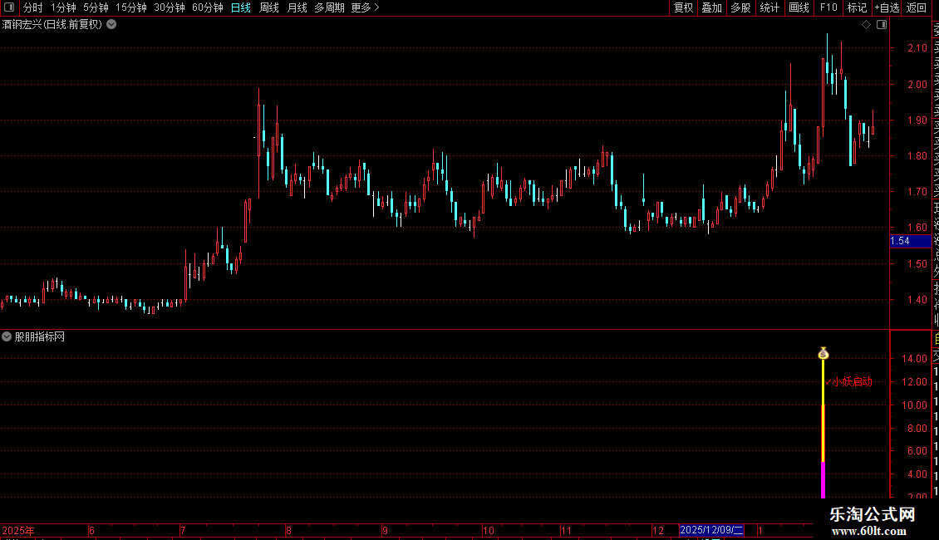The width and height of the screenshot is (939, 540).
Task: Click the yellow indicator signal bar
Action: (823, 410)
